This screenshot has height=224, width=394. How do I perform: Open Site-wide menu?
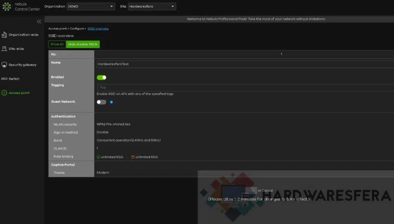(16, 49)
